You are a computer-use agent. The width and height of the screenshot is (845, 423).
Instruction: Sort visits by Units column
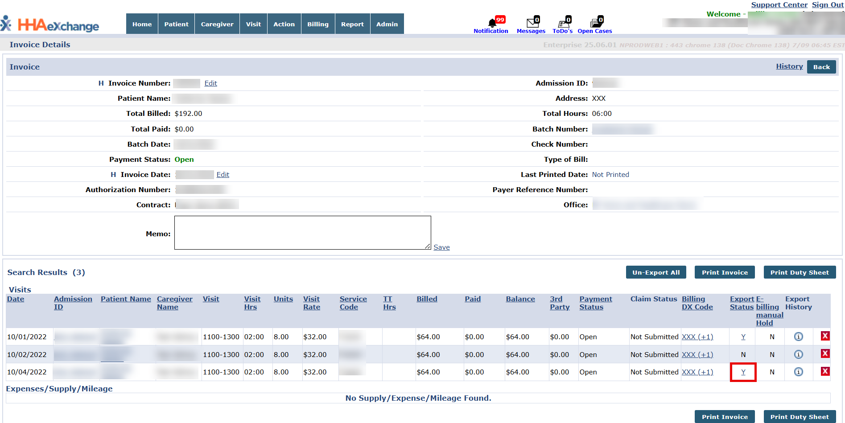click(283, 299)
